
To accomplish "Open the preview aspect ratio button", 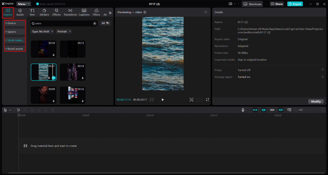I will (x=199, y=100).
